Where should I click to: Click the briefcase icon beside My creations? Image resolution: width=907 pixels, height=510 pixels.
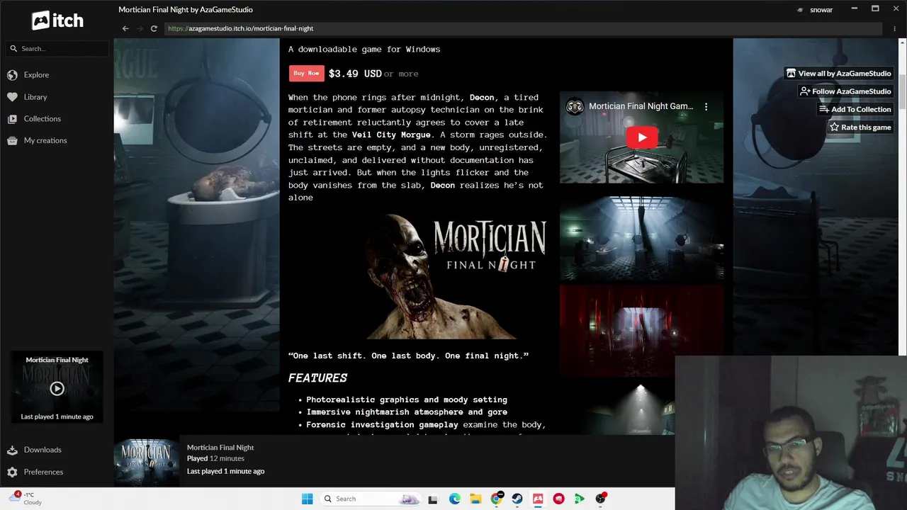tap(12, 140)
